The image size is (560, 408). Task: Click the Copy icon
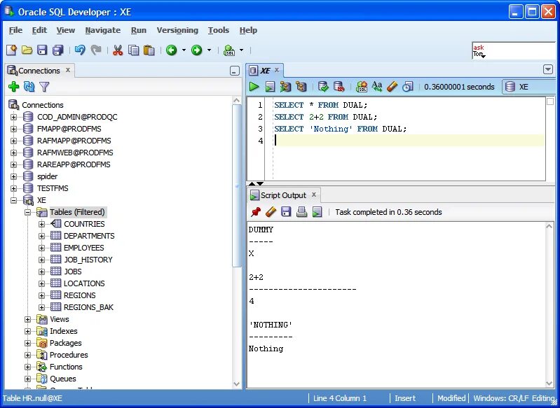(x=134, y=50)
